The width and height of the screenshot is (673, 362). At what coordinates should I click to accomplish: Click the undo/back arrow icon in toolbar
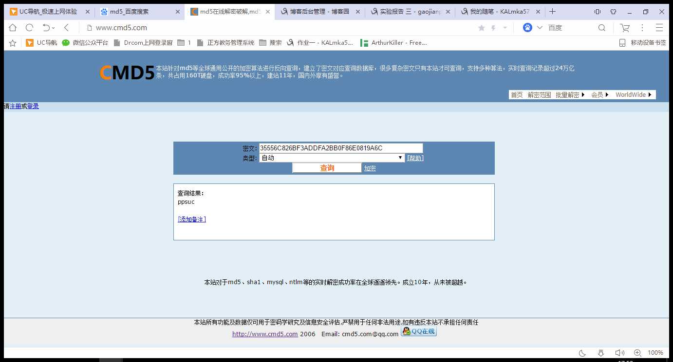pyautogui.click(x=46, y=28)
